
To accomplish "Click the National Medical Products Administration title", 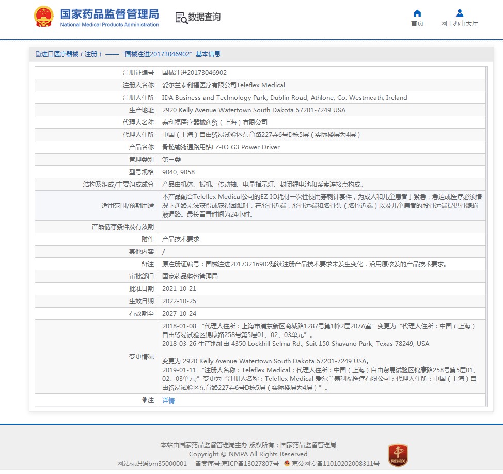I will pos(109,25).
